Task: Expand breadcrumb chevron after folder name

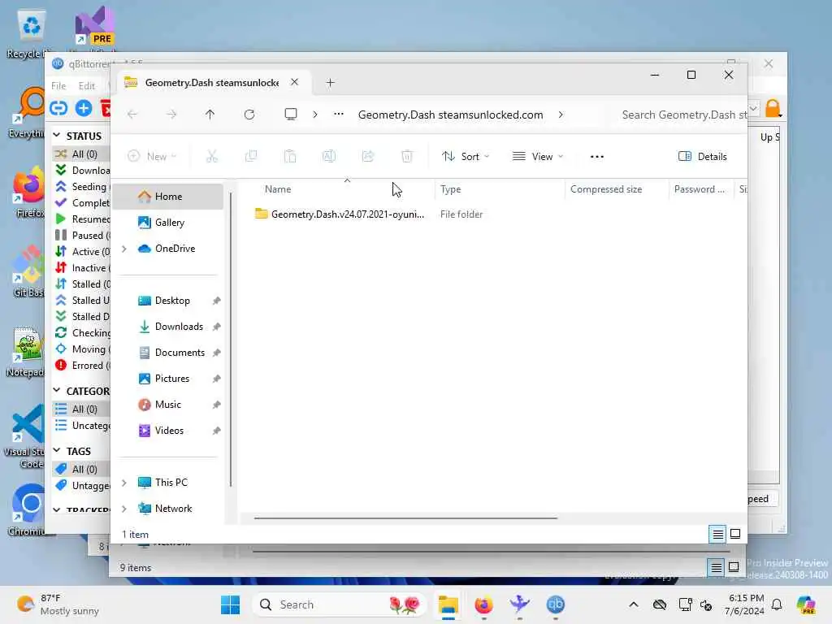Action: pos(561,115)
